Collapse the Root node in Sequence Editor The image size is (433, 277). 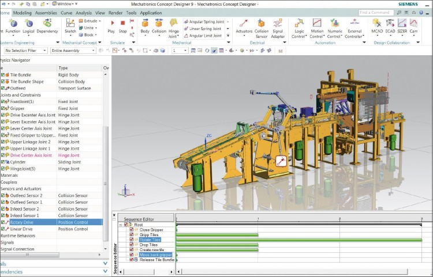[121, 225]
